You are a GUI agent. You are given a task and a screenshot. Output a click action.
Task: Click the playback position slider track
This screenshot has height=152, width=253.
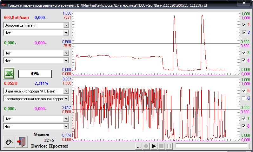pyautogui.click(x=212, y=146)
